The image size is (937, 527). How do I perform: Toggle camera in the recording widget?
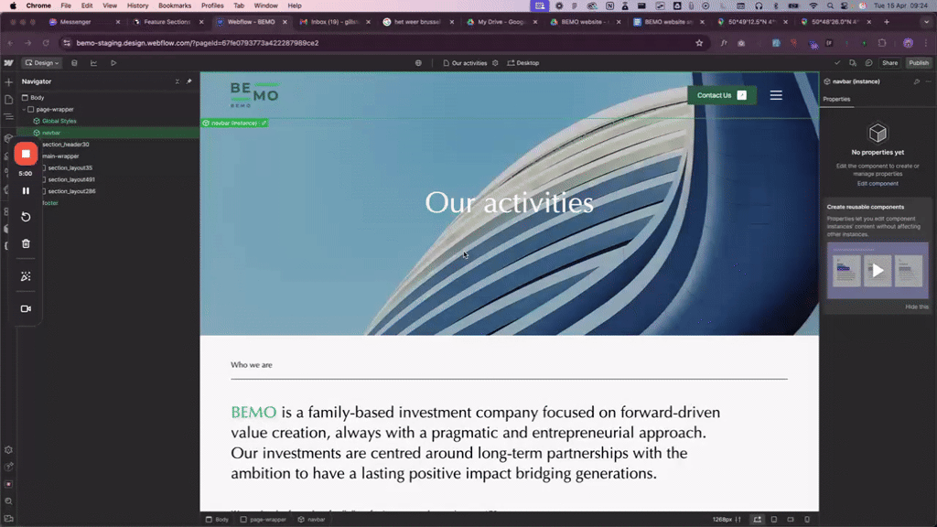[x=26, y=309]
